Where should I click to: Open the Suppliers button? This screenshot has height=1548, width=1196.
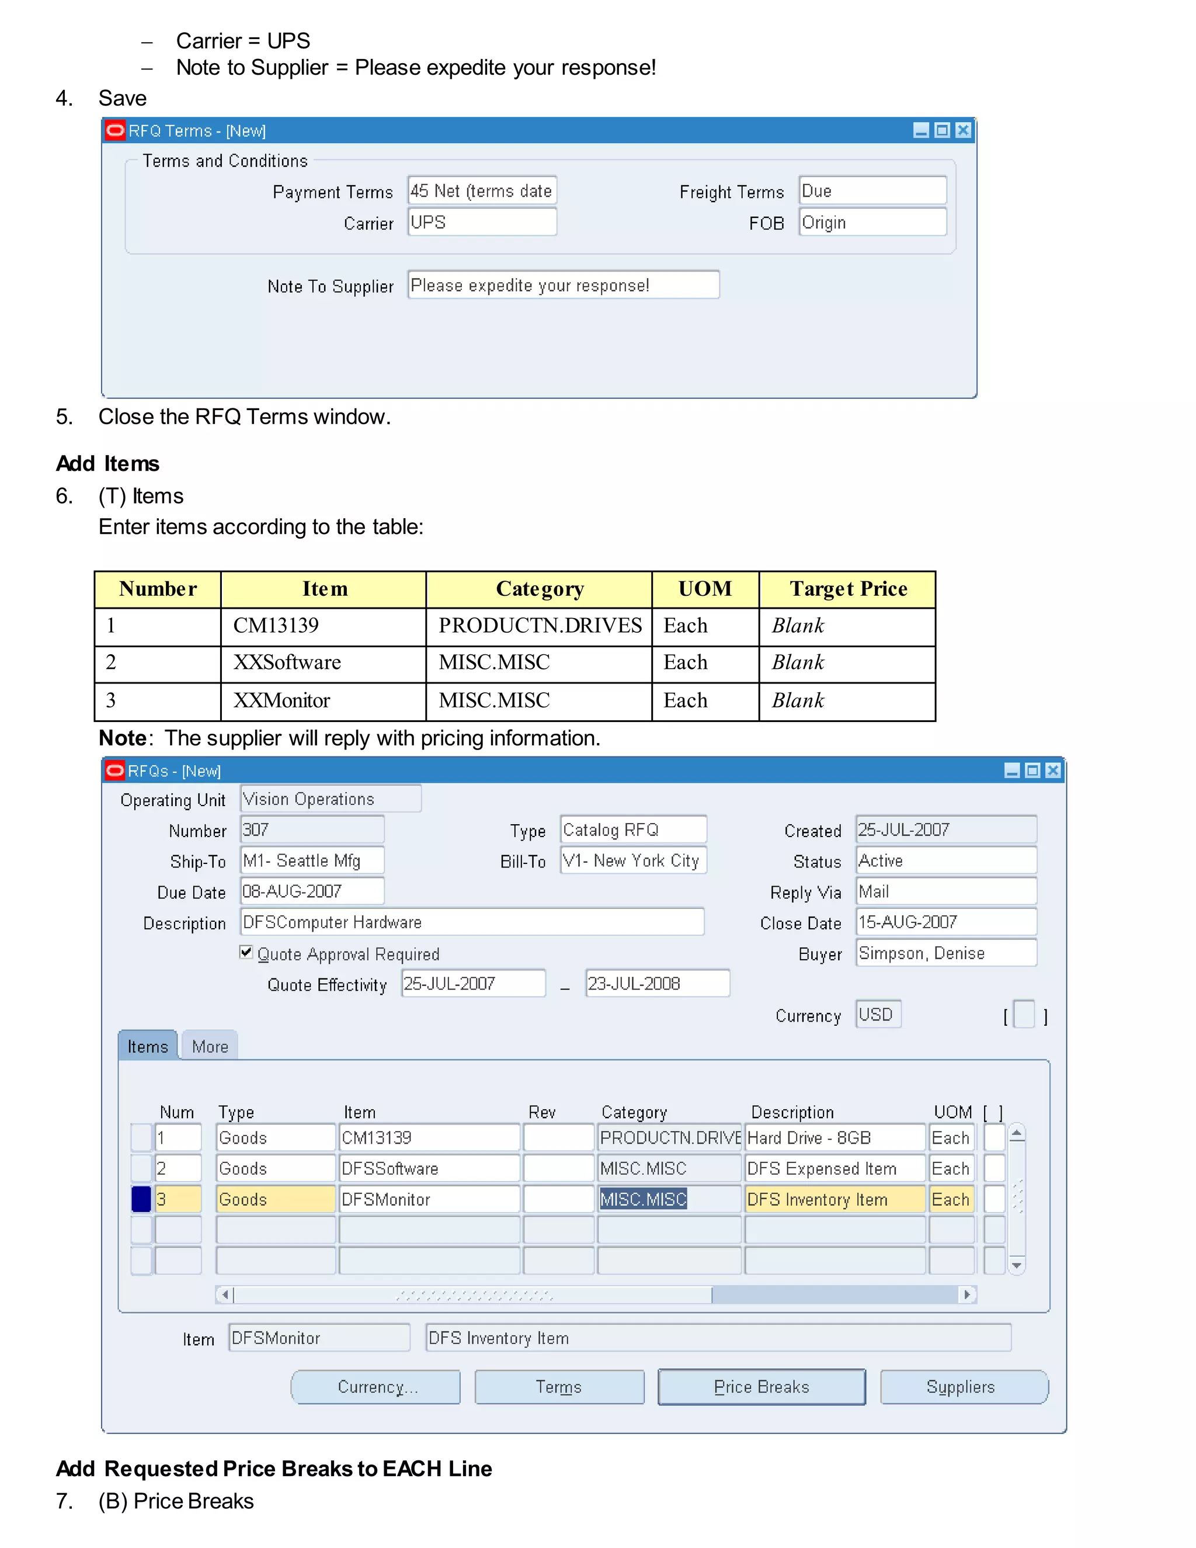(x=963, y=1387)
